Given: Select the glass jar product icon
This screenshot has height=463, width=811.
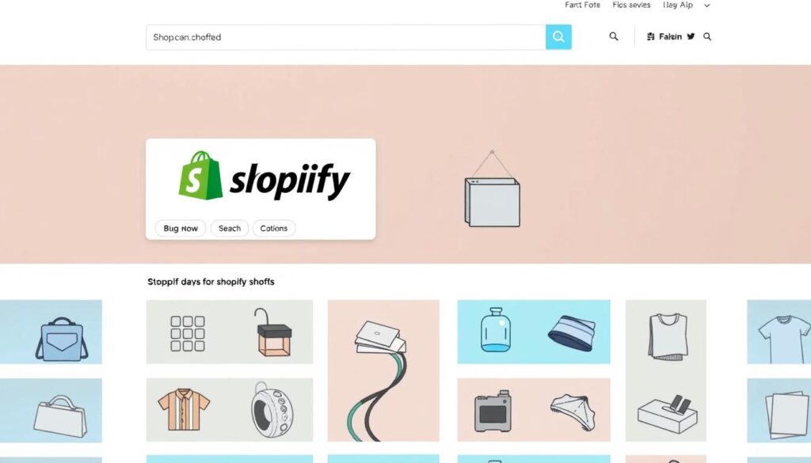Looking at the screenshot, I should [x=495, y=330].
